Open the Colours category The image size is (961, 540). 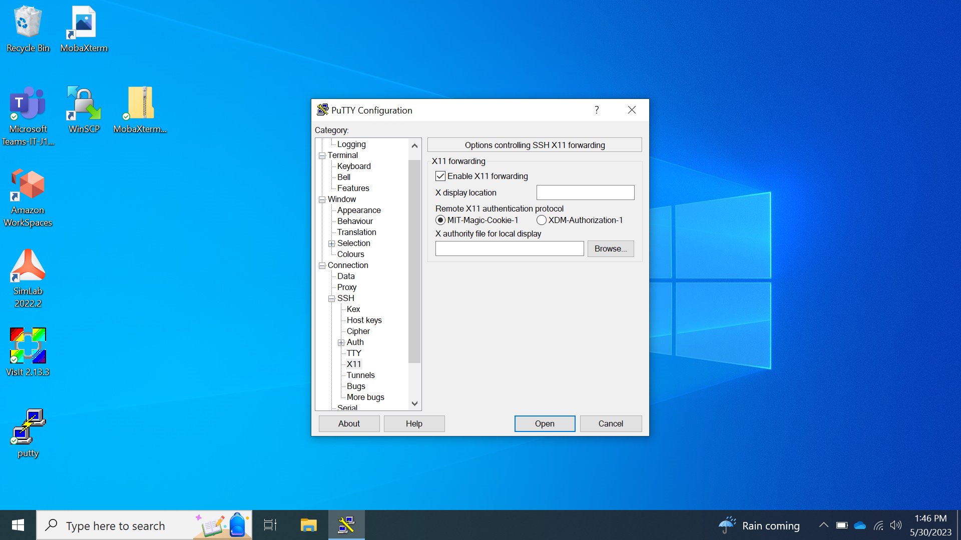[350, 254]
